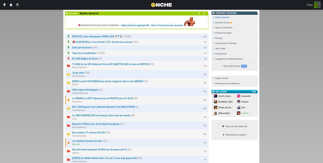Open the Gam jam du forum topic

pyautogui.click(x=82, y=48)
